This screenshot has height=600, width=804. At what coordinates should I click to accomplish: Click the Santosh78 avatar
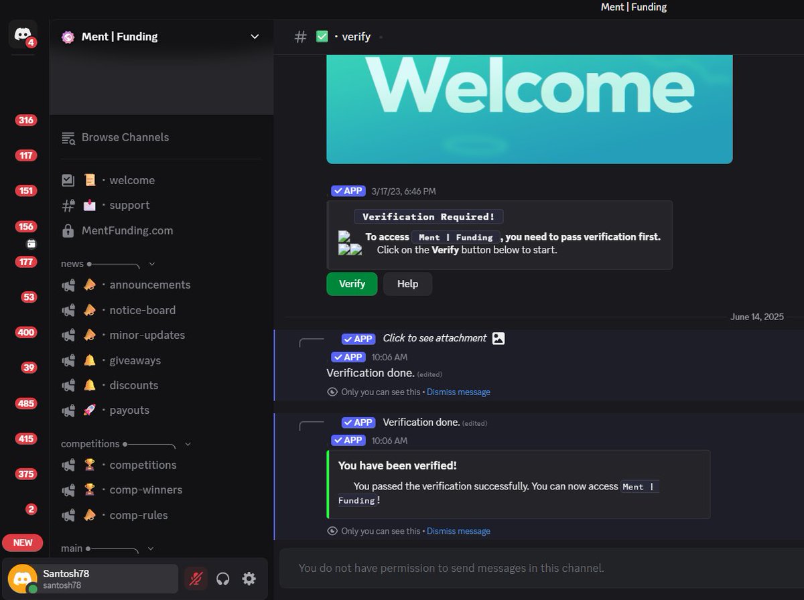coord(22,579)
